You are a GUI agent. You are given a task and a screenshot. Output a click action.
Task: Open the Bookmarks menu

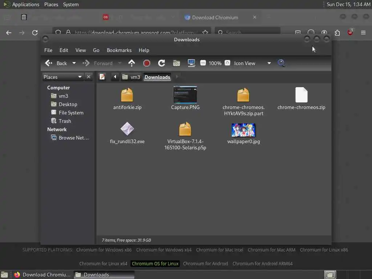(x=119, y=50)
